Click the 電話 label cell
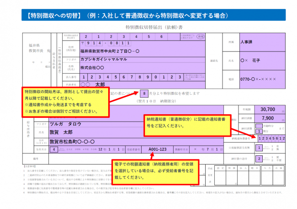Viewport: 297px width, 209px height. point(231,79)
